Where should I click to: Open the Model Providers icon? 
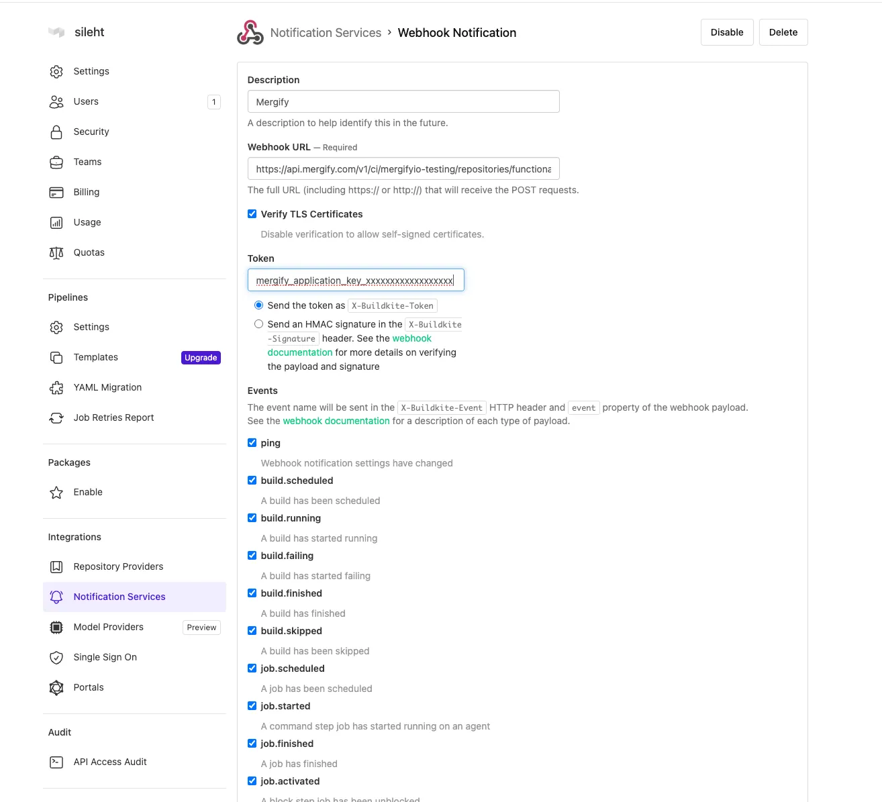[x=56, y=627]
